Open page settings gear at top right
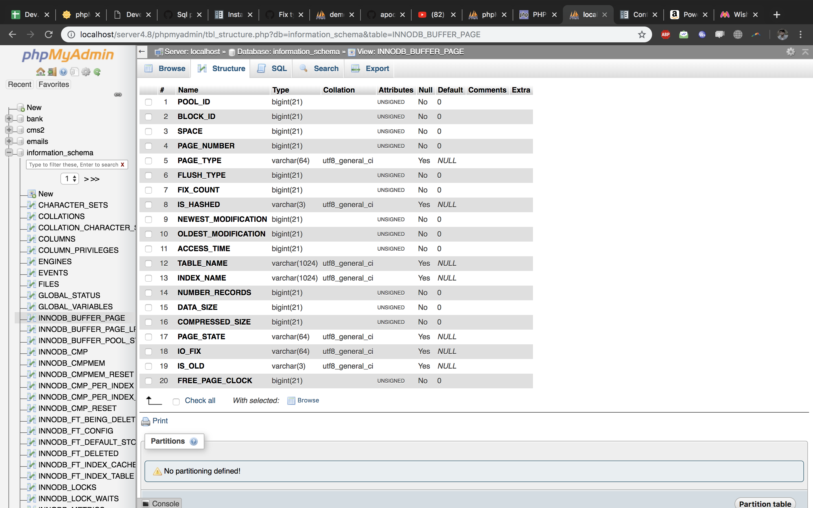The image size is (813, 508). tap(791, 51)
